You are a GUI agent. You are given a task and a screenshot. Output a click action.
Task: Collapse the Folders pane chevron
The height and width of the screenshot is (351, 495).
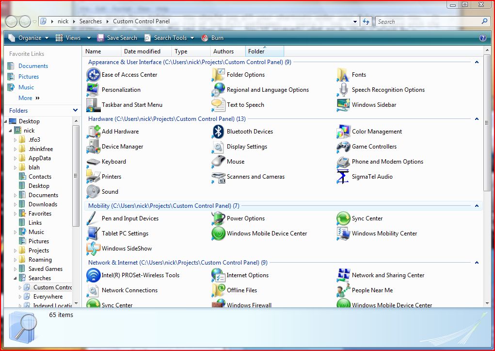coord(75,110)
